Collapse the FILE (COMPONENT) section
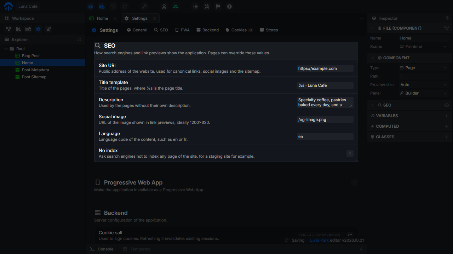 click(373, 28)
